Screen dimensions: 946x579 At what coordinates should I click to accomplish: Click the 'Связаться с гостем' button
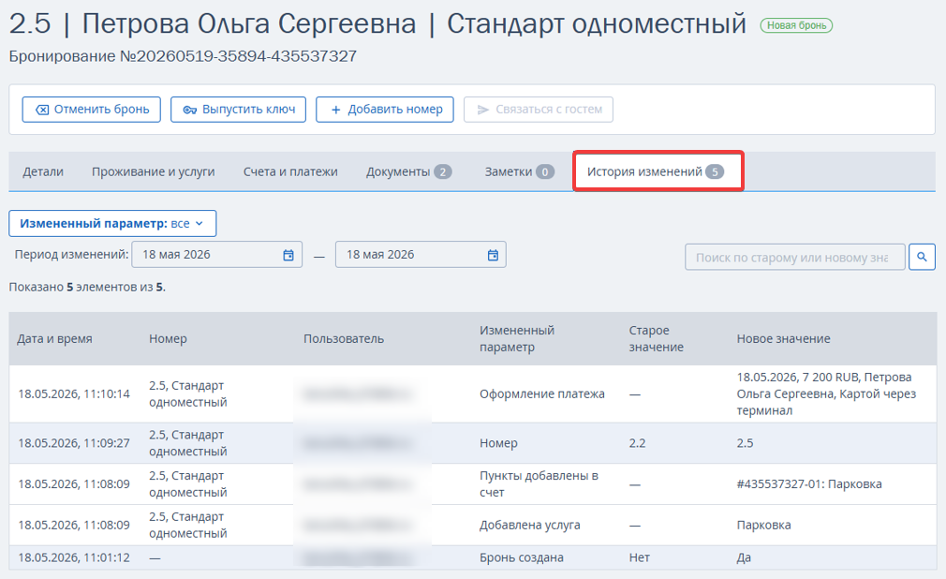point(539,110)
